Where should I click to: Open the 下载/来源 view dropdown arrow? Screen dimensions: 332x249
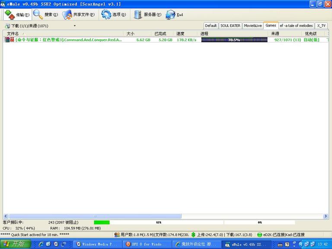click(x=74, y=26)
